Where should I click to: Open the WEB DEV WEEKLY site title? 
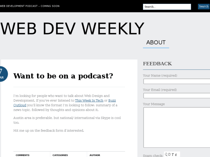[x=72, y=29]
